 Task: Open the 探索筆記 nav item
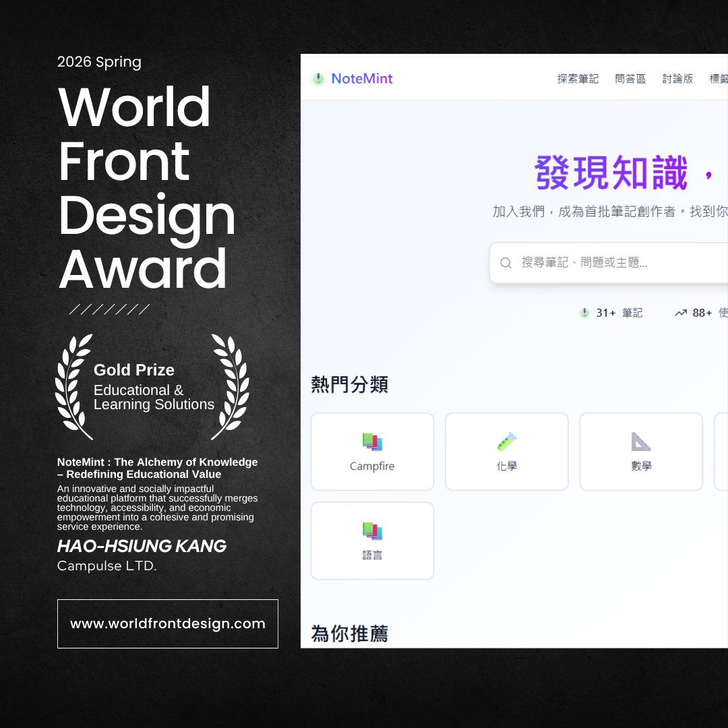click(x=578, y=79)
